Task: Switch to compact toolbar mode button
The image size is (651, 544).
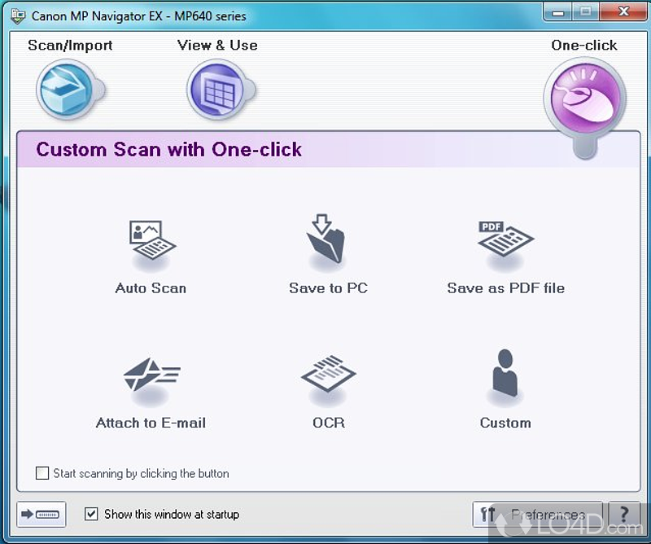Action: pos(42,514)
